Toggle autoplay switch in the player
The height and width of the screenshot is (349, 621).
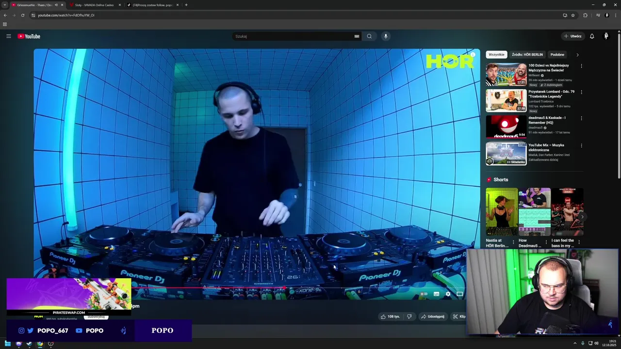coord(424,294)
